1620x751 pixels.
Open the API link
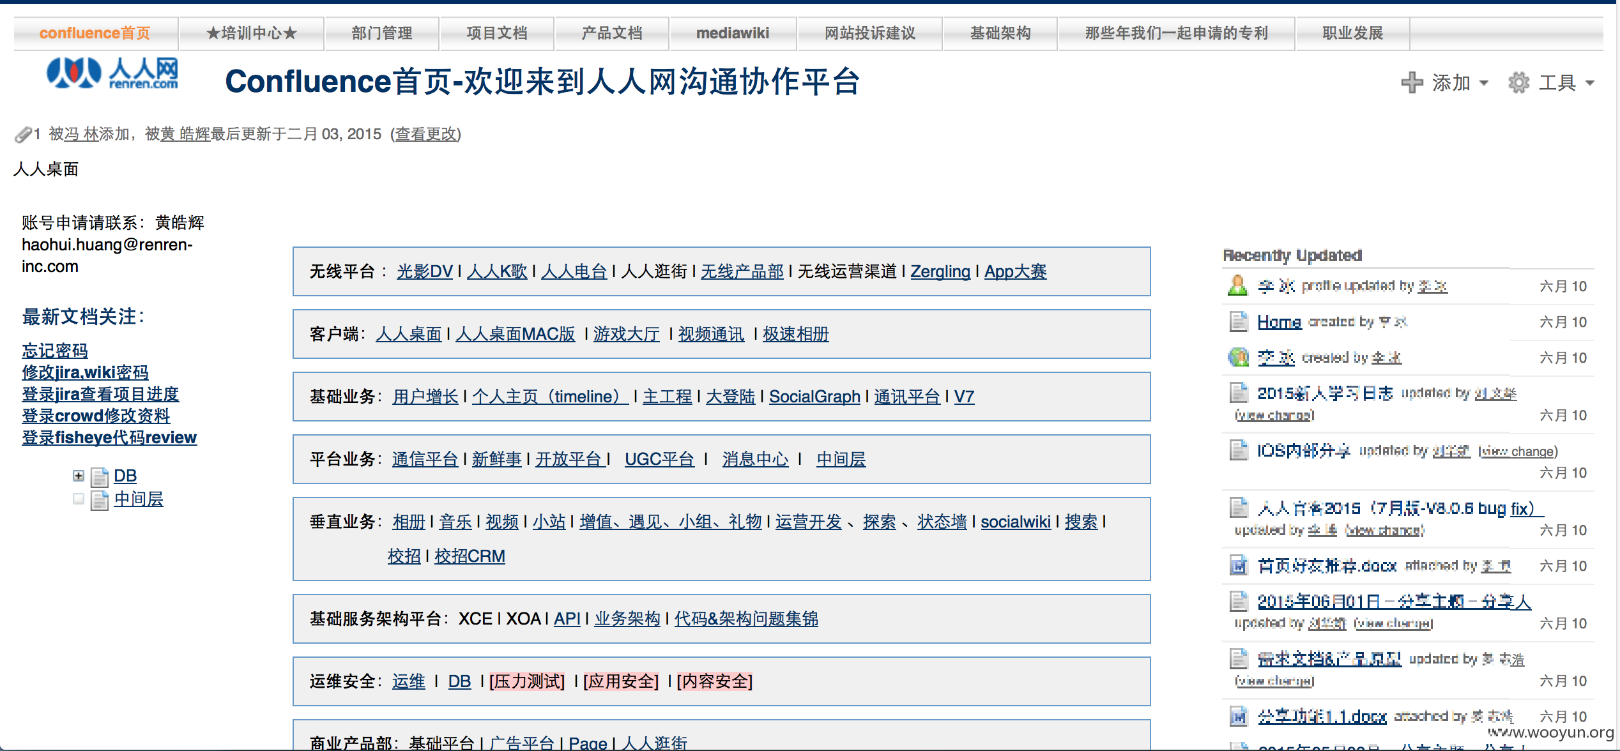coord(567,619)
